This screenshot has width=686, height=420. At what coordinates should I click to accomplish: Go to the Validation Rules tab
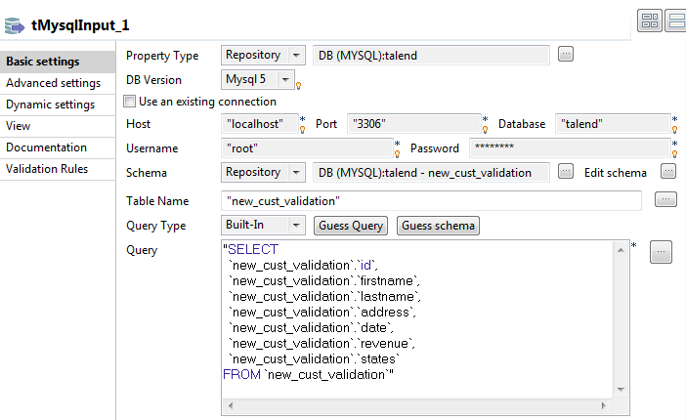[x=47, y=169]
